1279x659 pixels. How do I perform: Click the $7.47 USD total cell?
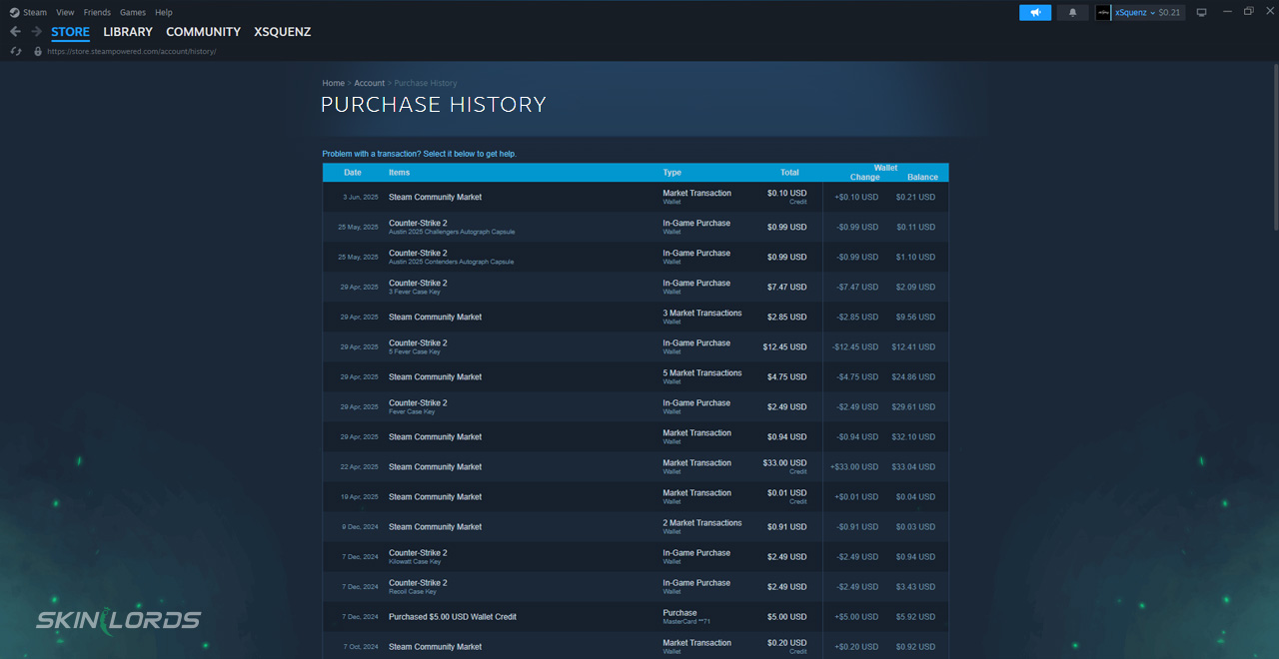tap(786, 287)
